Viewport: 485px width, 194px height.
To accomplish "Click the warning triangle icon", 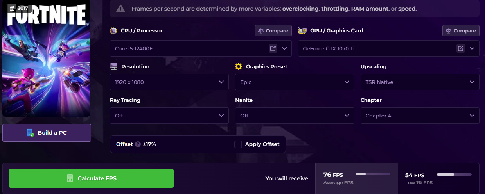I will coord(121,9).
